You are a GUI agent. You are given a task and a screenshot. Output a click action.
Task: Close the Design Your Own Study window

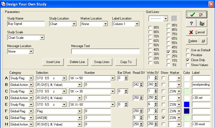(x=211, y=4)
